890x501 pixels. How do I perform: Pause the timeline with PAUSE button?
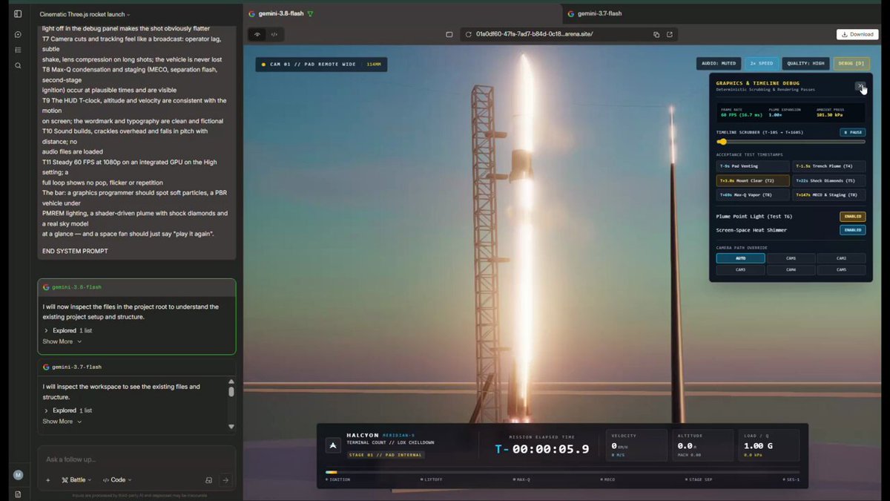(x=852, y=132)
